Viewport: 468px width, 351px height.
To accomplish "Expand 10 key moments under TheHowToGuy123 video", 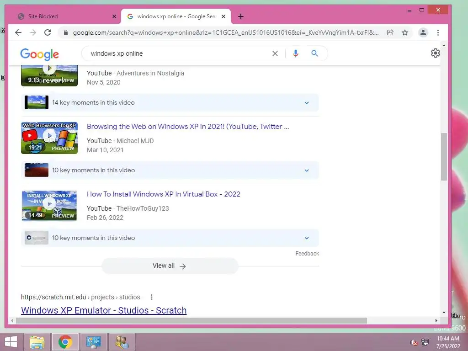I will pyautogui.click(x=170, y=238).
